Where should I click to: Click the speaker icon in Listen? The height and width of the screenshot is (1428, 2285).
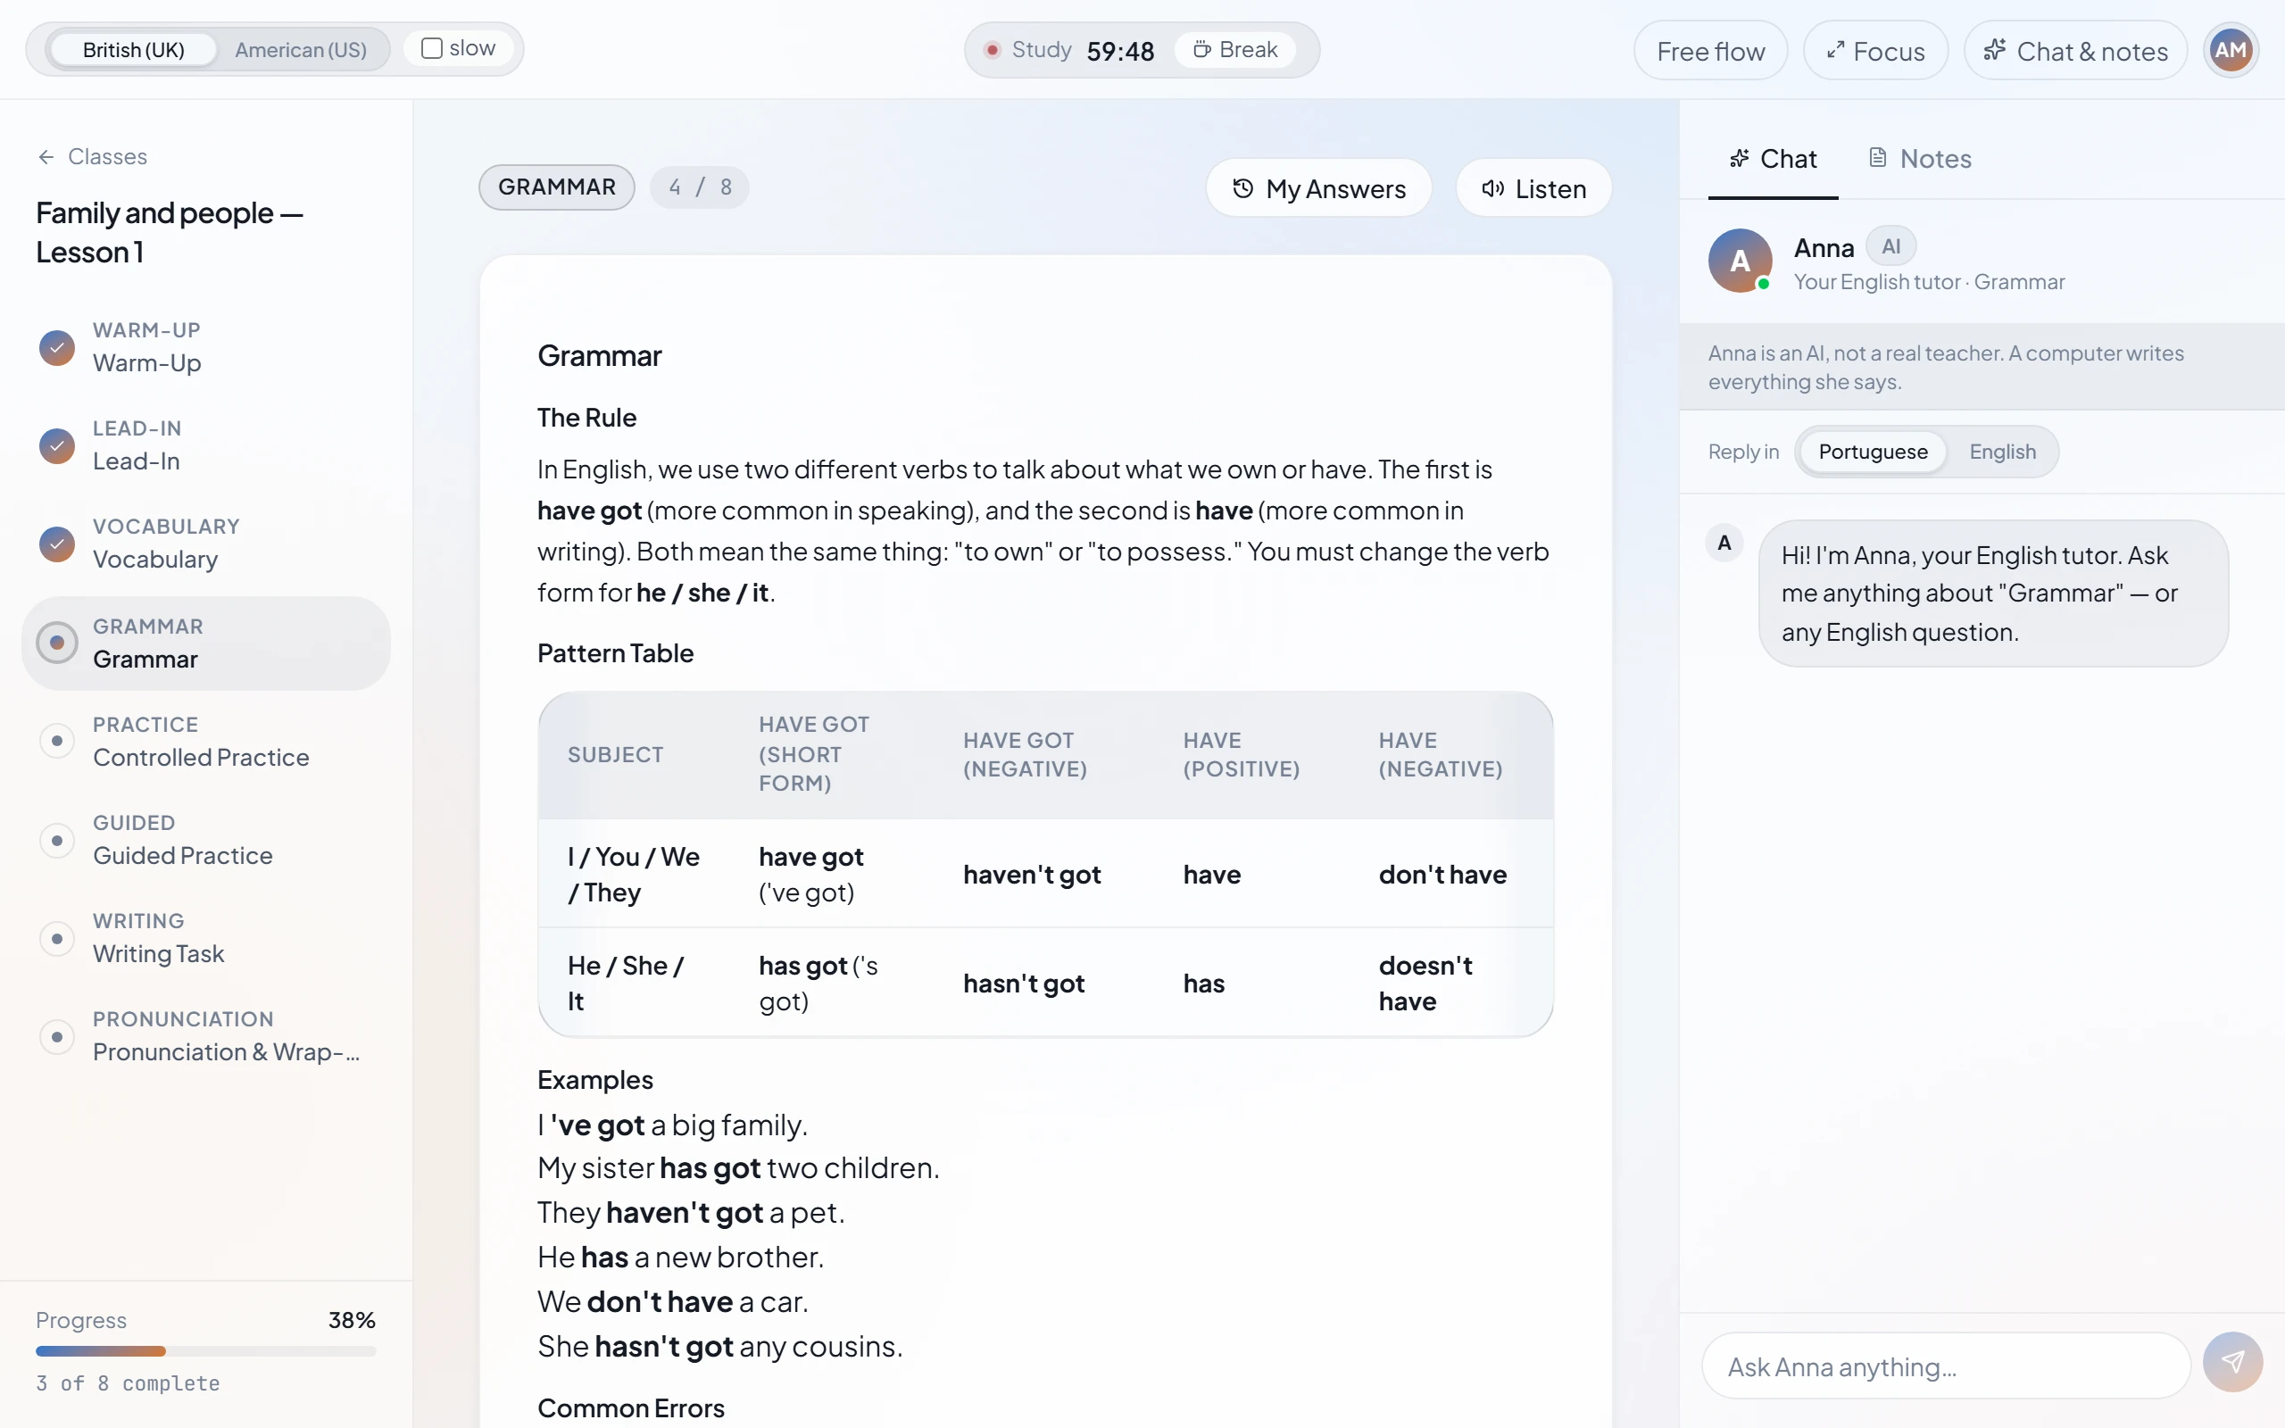tap(1491, 189)
